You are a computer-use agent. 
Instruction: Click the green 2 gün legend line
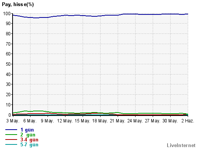[x=11, y=135]
